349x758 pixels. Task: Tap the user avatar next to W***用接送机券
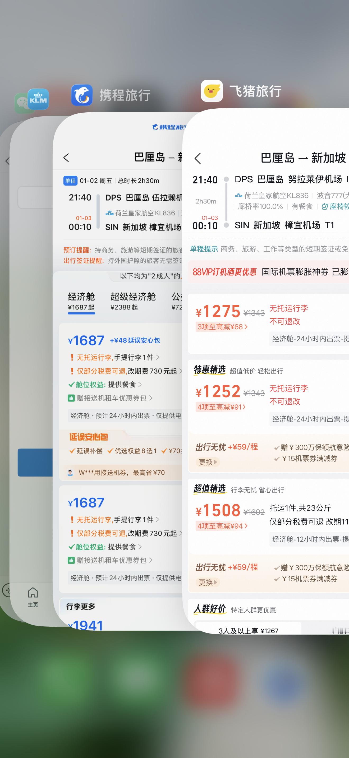point(70,473)
